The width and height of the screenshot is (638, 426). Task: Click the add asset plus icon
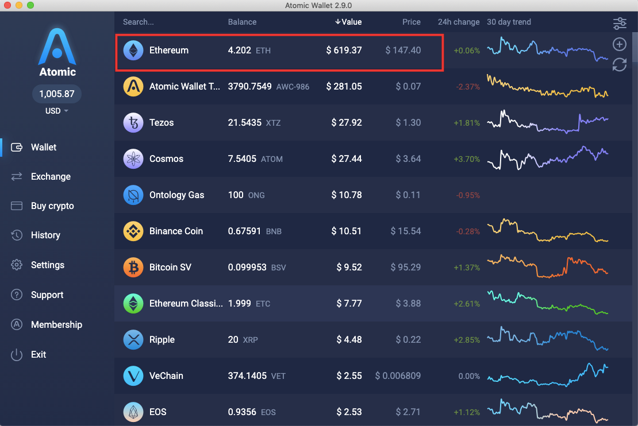(620, 44)
